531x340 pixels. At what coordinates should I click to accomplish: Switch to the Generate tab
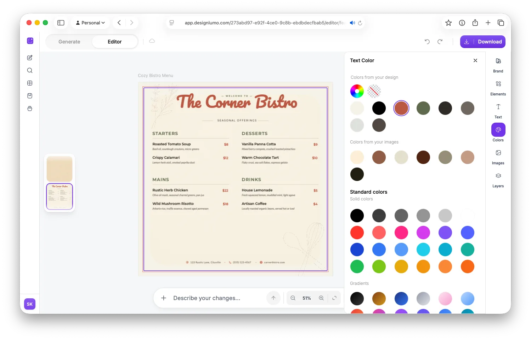pos(69,42)
